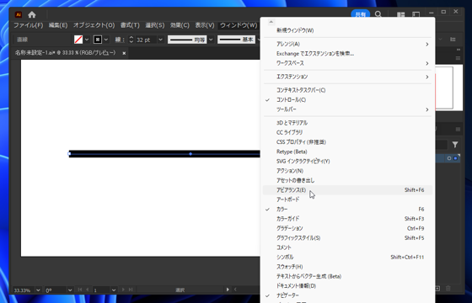Open the 効果(C) menu
Image resolution: width=472 pixels, height=303 pixels.
click(180, 25)
